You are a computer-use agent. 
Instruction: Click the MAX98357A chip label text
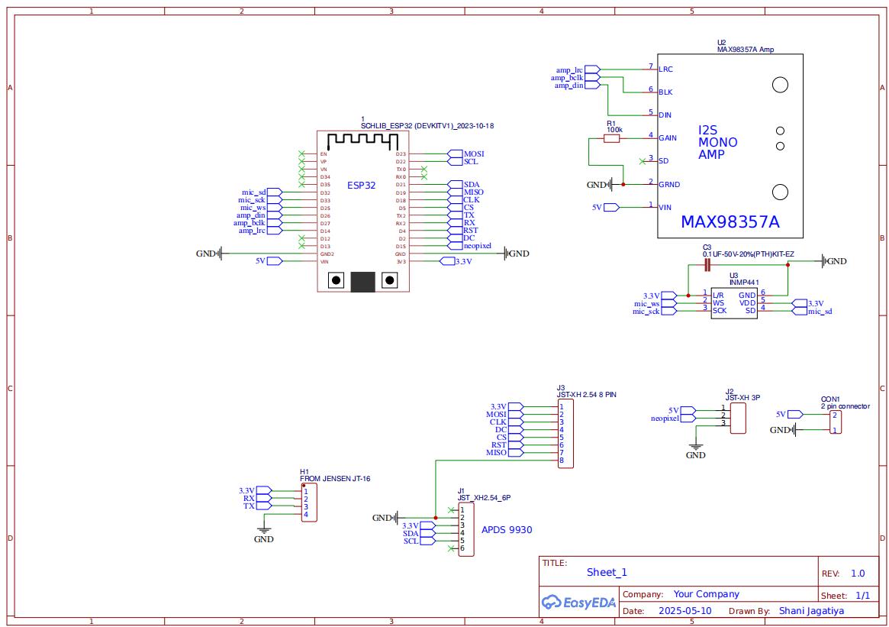[730, 222]
